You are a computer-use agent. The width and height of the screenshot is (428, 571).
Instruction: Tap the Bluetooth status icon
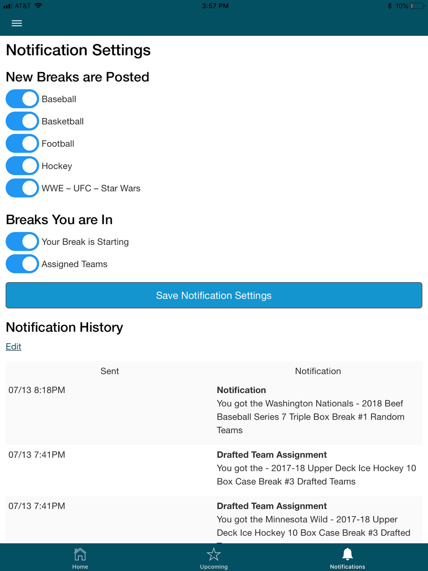coord(389,6)
